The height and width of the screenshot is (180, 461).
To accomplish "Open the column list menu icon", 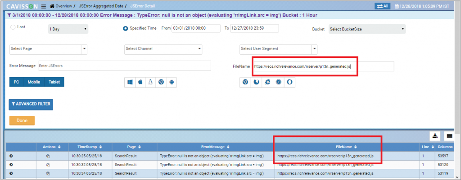I will (x=449, y=136).
